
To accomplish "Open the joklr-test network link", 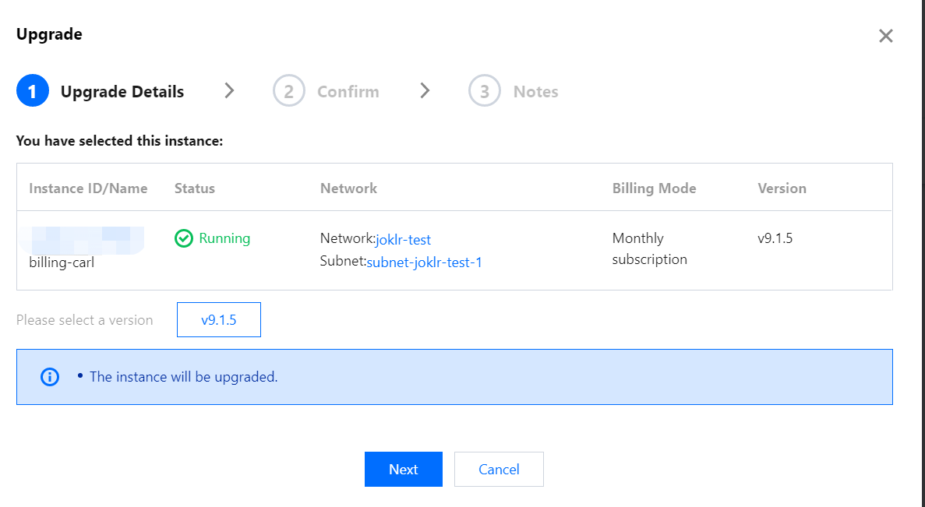I will pyautogui.click(x=403, y=240).
